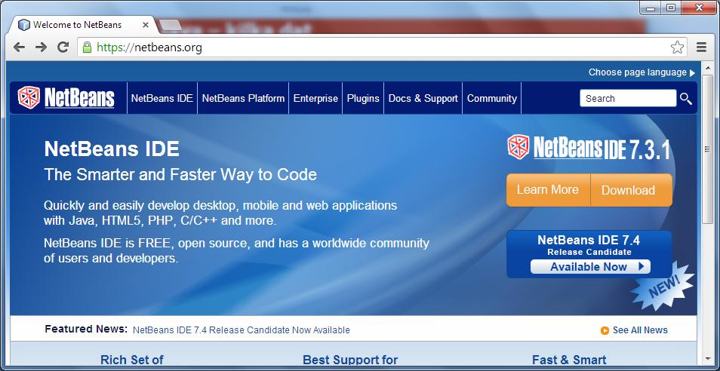
Task: Click the NetBeans cube favicon on tab
Action: [24, 25]
